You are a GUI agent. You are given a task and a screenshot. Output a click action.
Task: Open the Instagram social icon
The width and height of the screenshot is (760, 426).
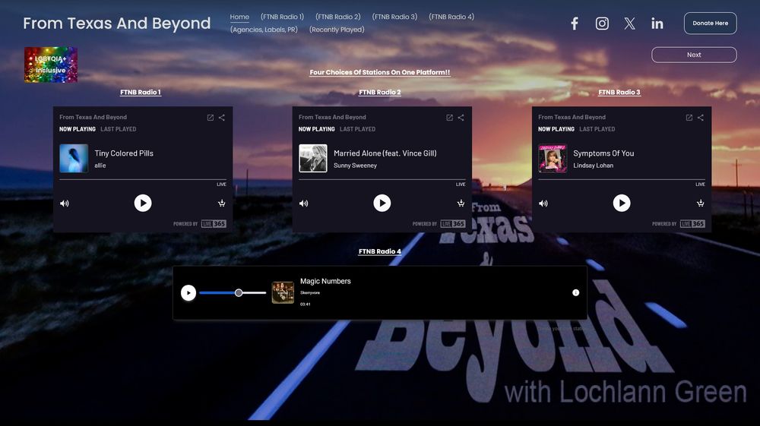pos(602,24)
